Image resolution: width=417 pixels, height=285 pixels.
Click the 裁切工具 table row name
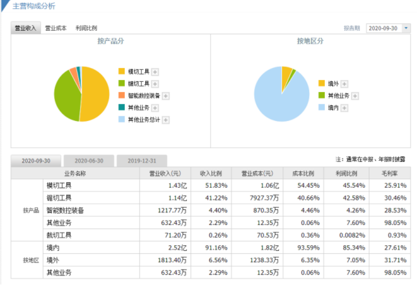click(59, 235)
